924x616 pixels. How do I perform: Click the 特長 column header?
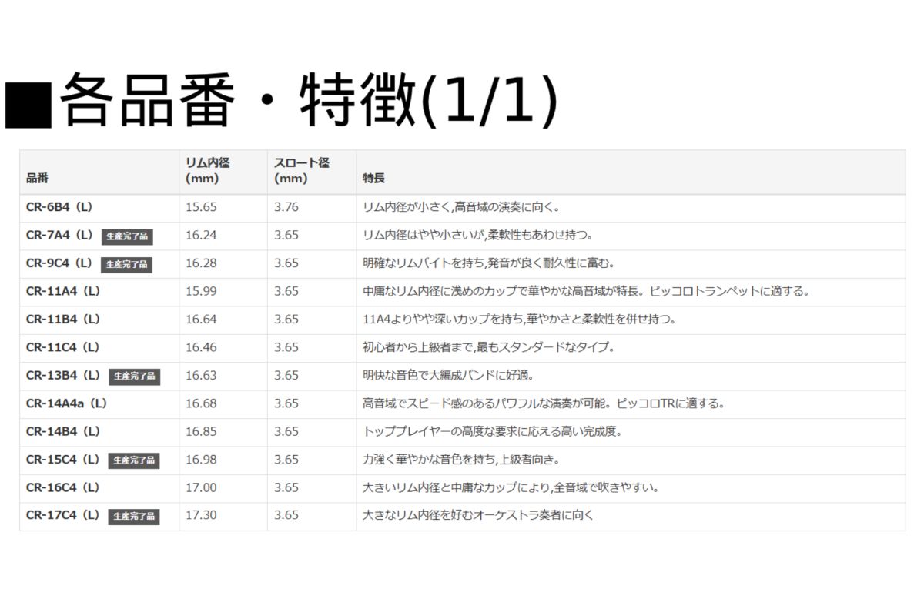(373, 178)
